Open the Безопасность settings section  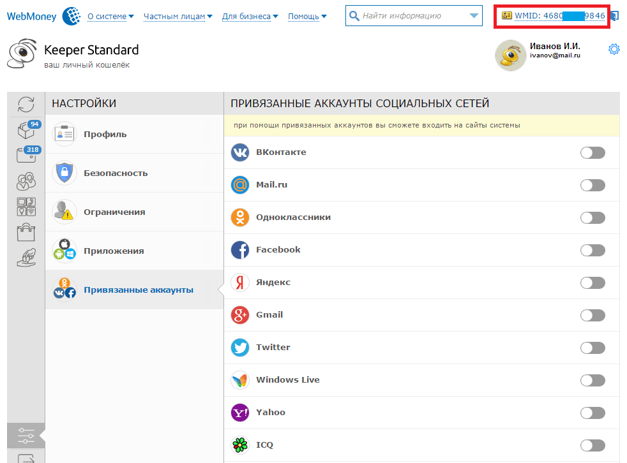coord(134,173)
